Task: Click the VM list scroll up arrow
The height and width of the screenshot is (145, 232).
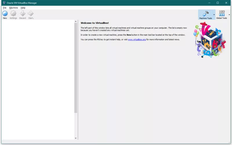Action: 76,21
